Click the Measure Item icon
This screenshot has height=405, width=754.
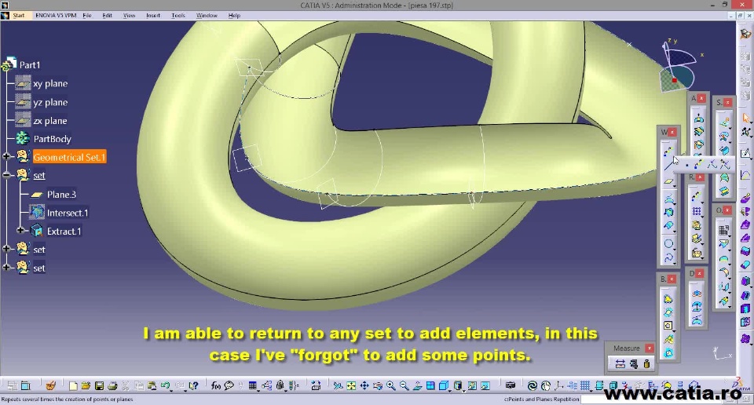coord(634,364)
